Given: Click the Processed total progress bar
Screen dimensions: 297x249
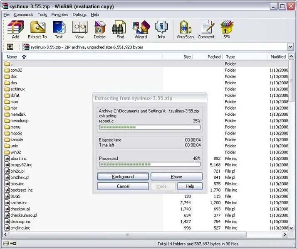Looking at the screenshot, I should (150, 164).
